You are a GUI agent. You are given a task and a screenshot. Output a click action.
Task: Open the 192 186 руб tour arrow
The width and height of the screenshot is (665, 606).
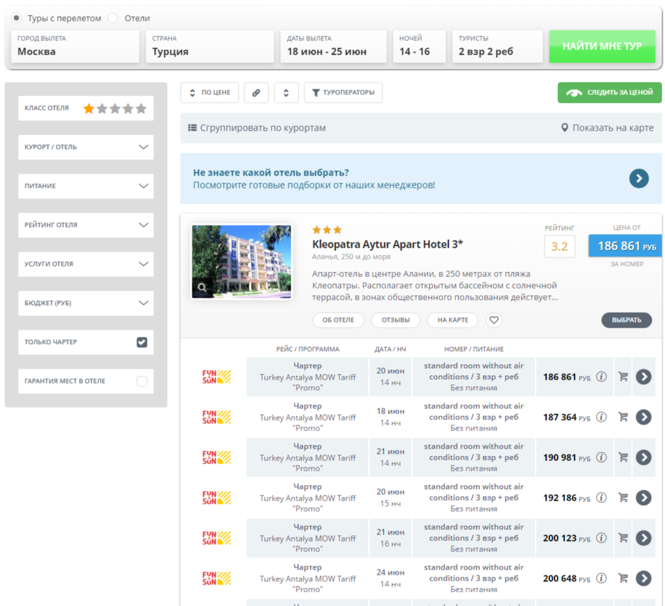pos(644,497)
